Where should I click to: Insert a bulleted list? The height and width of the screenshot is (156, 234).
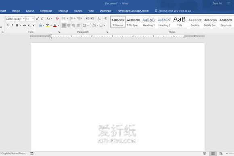pos(64,19)
